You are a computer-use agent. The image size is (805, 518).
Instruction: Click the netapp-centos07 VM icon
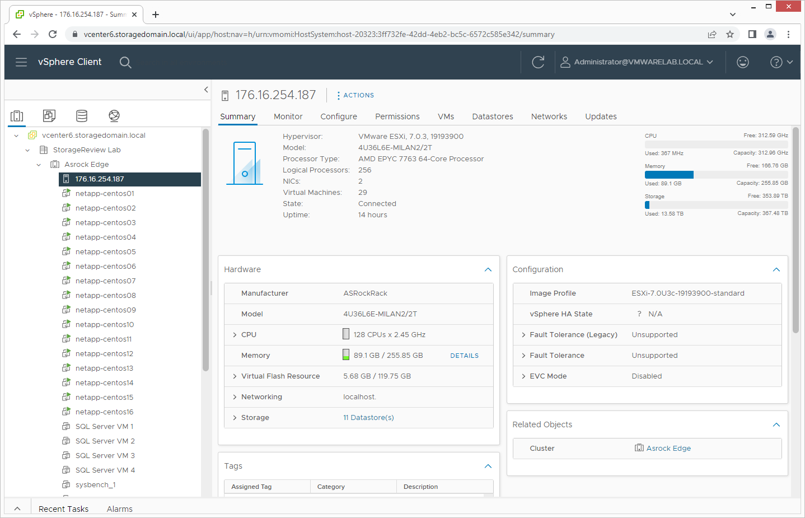click(x=66, y=281)
